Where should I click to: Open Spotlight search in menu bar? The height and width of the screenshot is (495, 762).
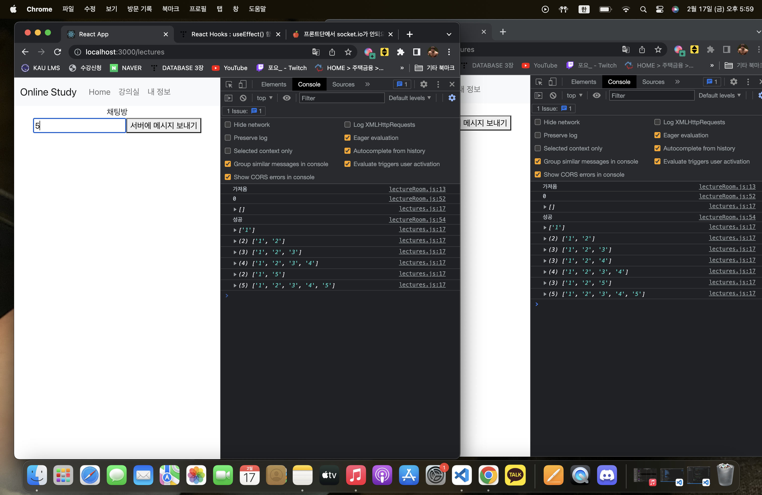pyautogui.click(x=643, y=9)
